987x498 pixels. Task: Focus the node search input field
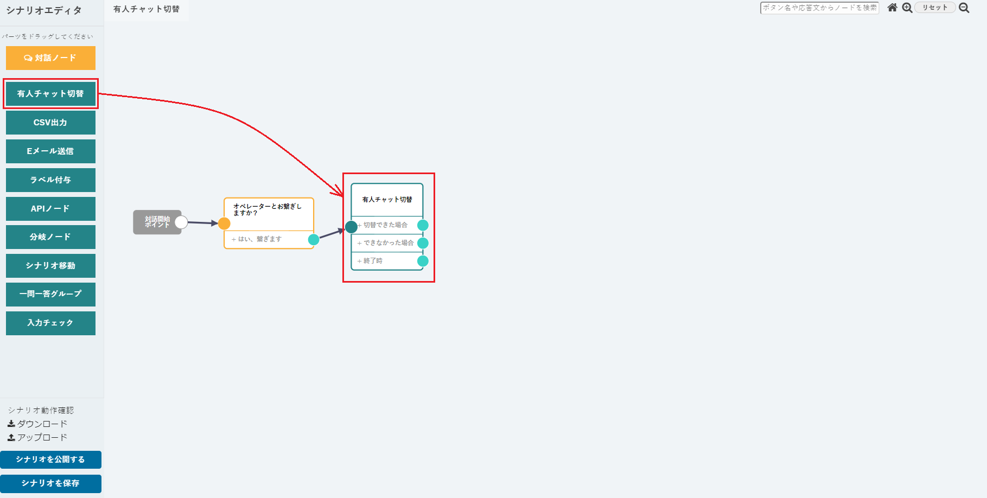[x=819, y=8]
